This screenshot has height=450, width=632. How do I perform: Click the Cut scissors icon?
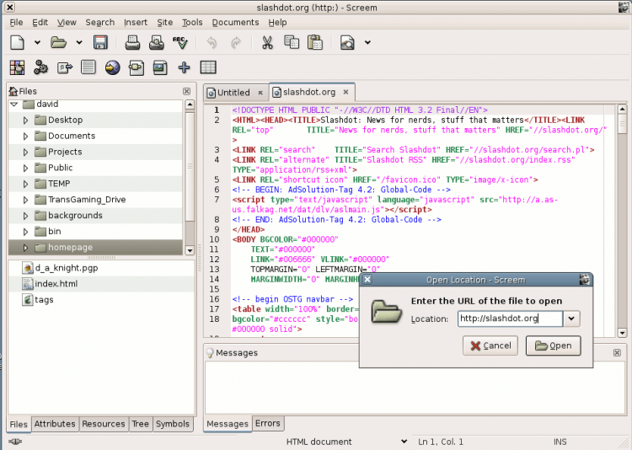tap(267, 42)
